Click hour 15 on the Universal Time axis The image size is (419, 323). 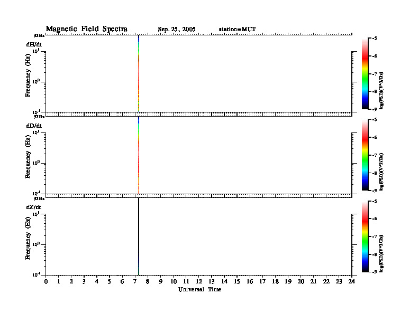click(x=237, y=281)
